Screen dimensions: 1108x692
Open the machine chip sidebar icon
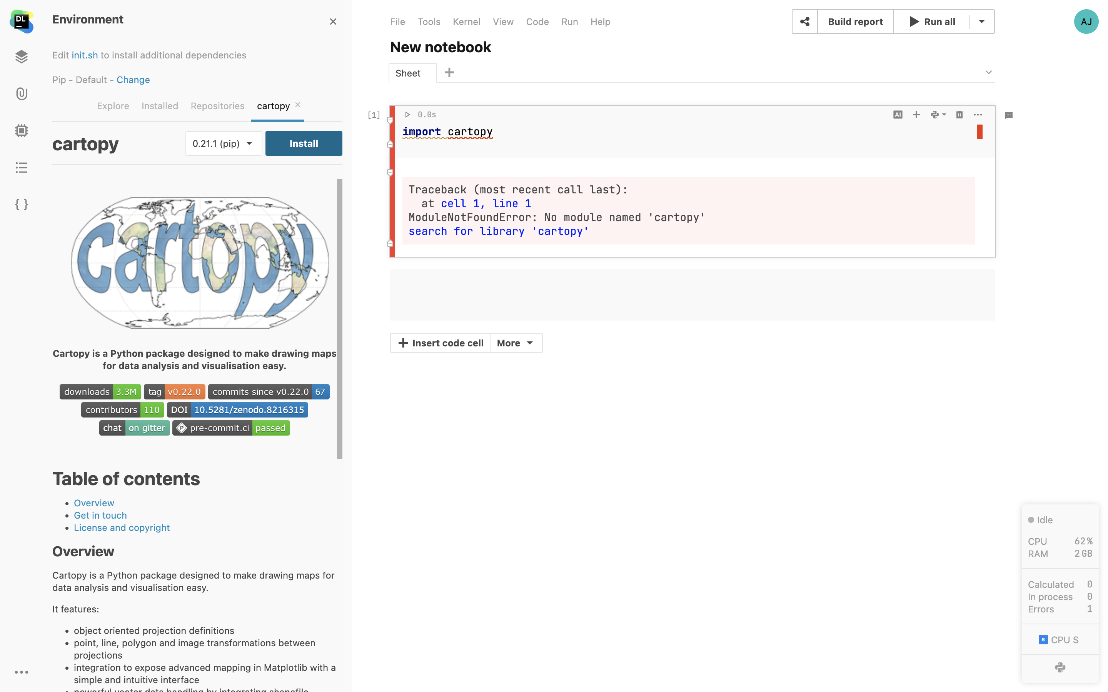click(22, 131)
